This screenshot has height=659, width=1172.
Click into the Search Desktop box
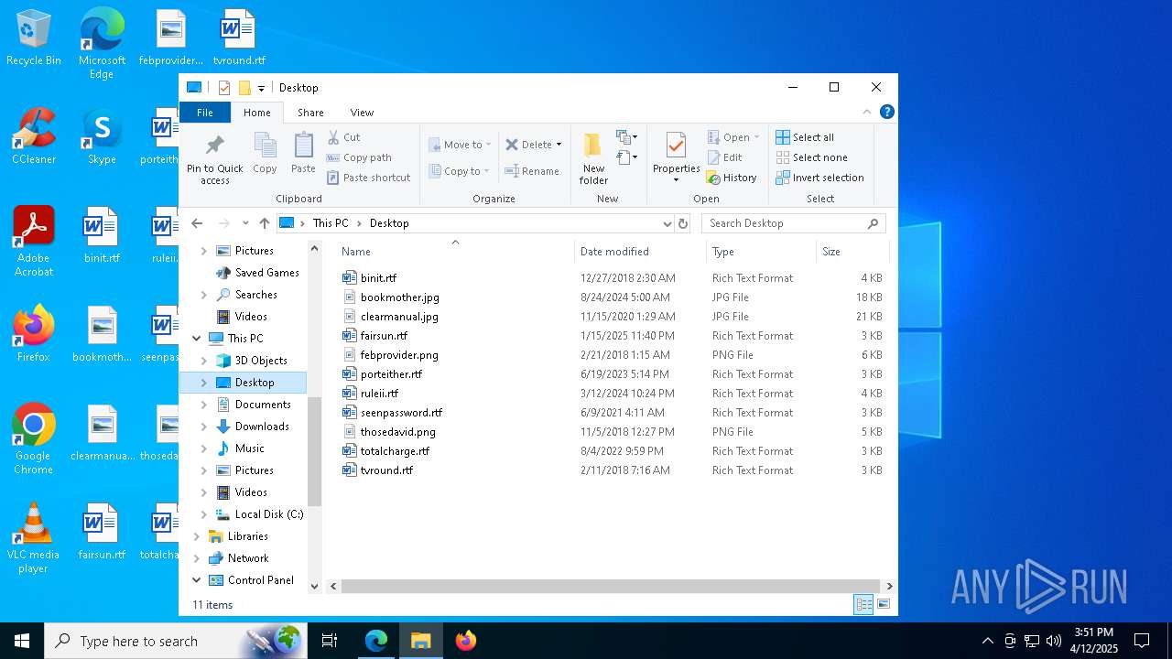point(794,223)
